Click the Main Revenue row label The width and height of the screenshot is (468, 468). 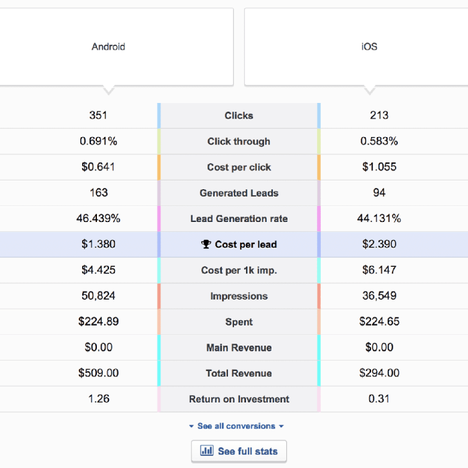239,348
